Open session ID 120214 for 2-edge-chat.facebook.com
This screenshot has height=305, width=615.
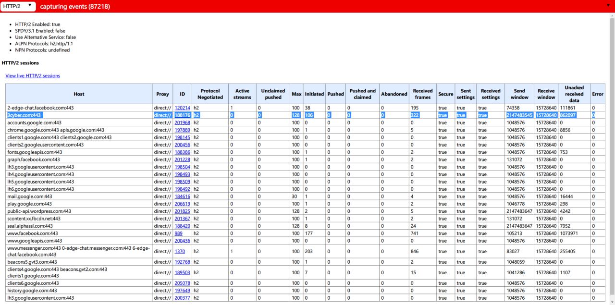click(x=182, y=108)
